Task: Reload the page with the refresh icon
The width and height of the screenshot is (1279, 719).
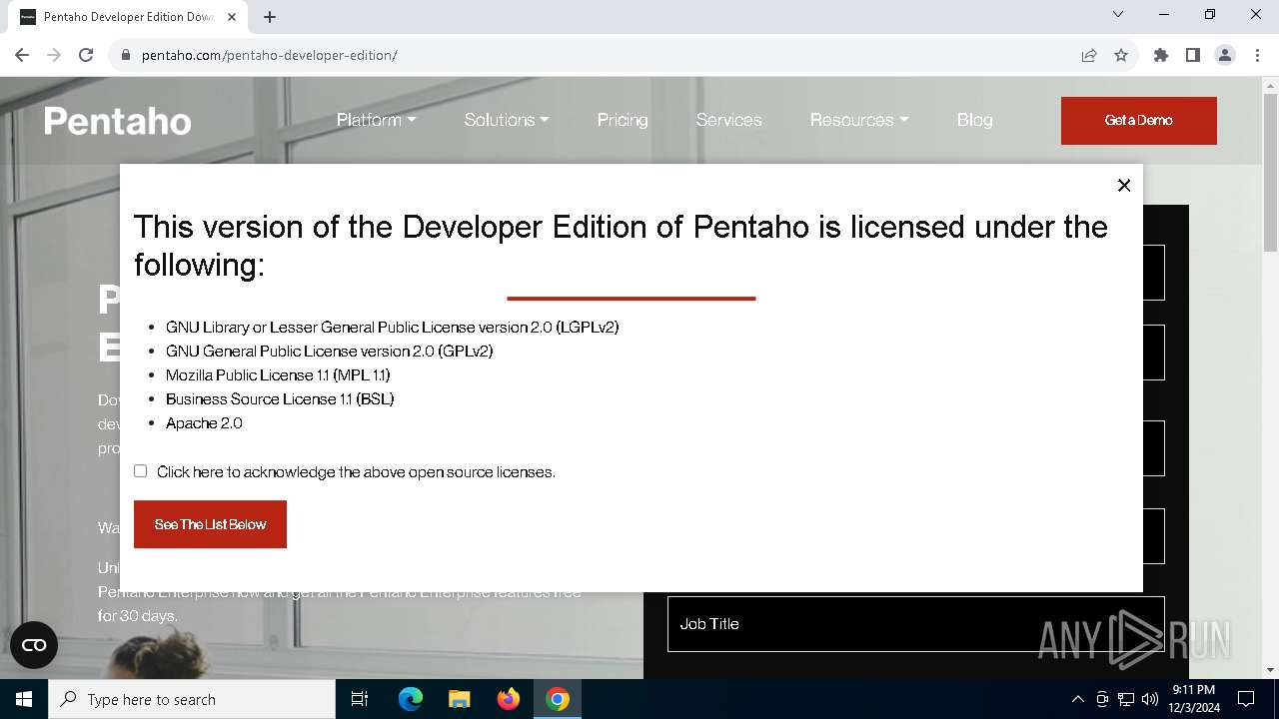Action: click(86, 55)
